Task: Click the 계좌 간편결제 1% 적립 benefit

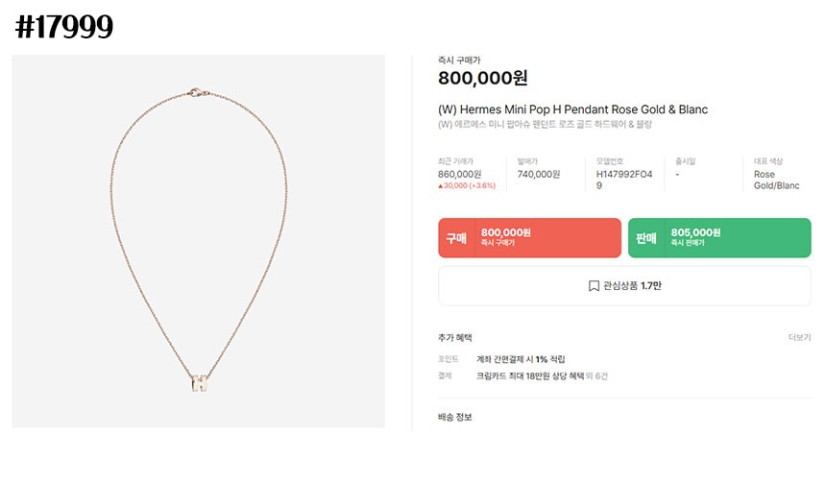Action: pyautogui.click(x=521, y=358)
